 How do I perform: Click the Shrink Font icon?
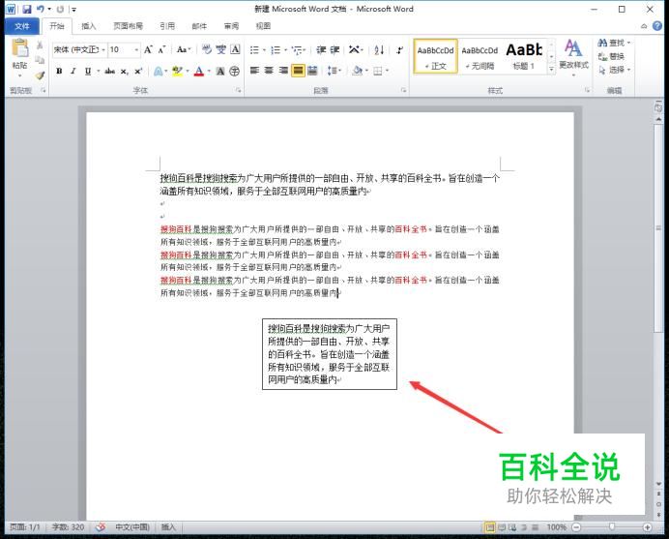click(x=161, y=49)
